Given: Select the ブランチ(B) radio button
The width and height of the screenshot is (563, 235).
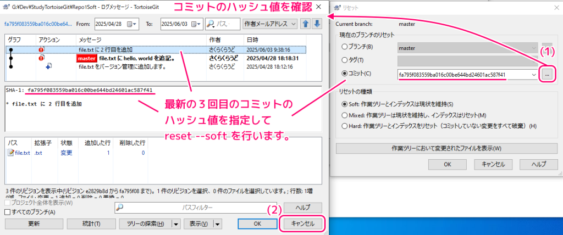Looking at the screenshot, I should coord(345,47).
